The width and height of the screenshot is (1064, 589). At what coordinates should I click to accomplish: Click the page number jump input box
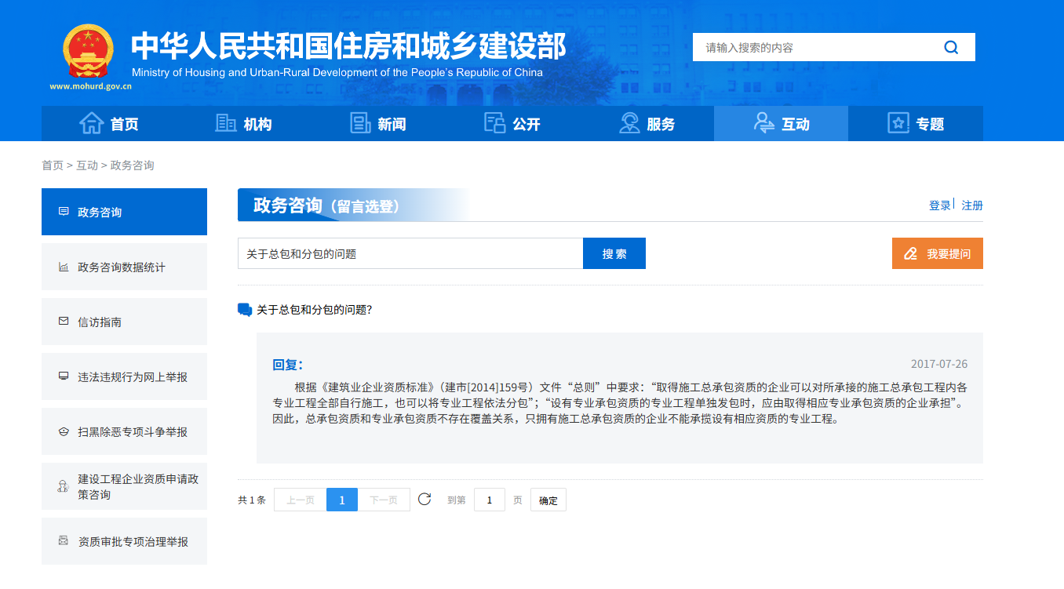(489, 500)
